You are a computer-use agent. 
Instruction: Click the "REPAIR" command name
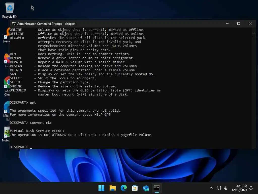click(16, 62)
